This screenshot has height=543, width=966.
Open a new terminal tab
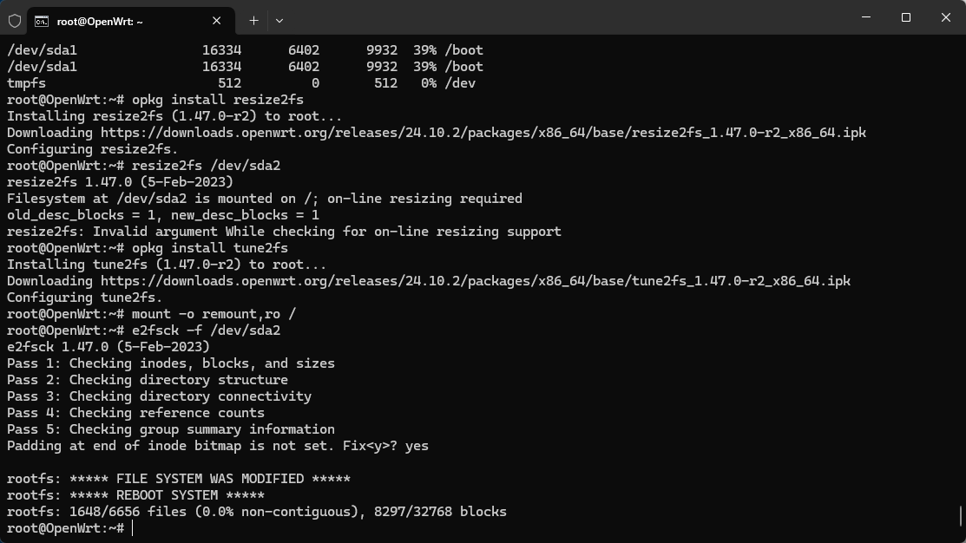253,21
